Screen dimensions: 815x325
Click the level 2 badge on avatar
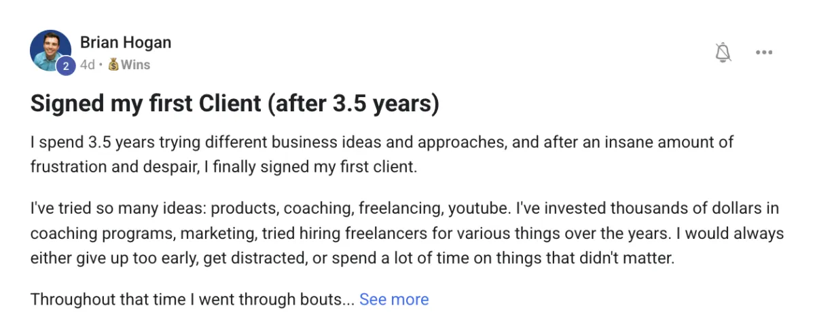67,66
